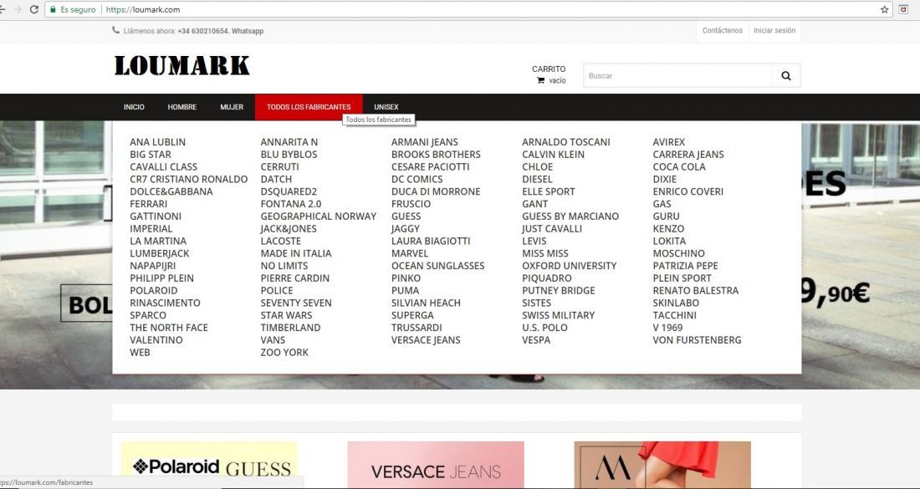Select OCEAN SUNGLASSES brand
920x489 pixels.
point(437,265)
